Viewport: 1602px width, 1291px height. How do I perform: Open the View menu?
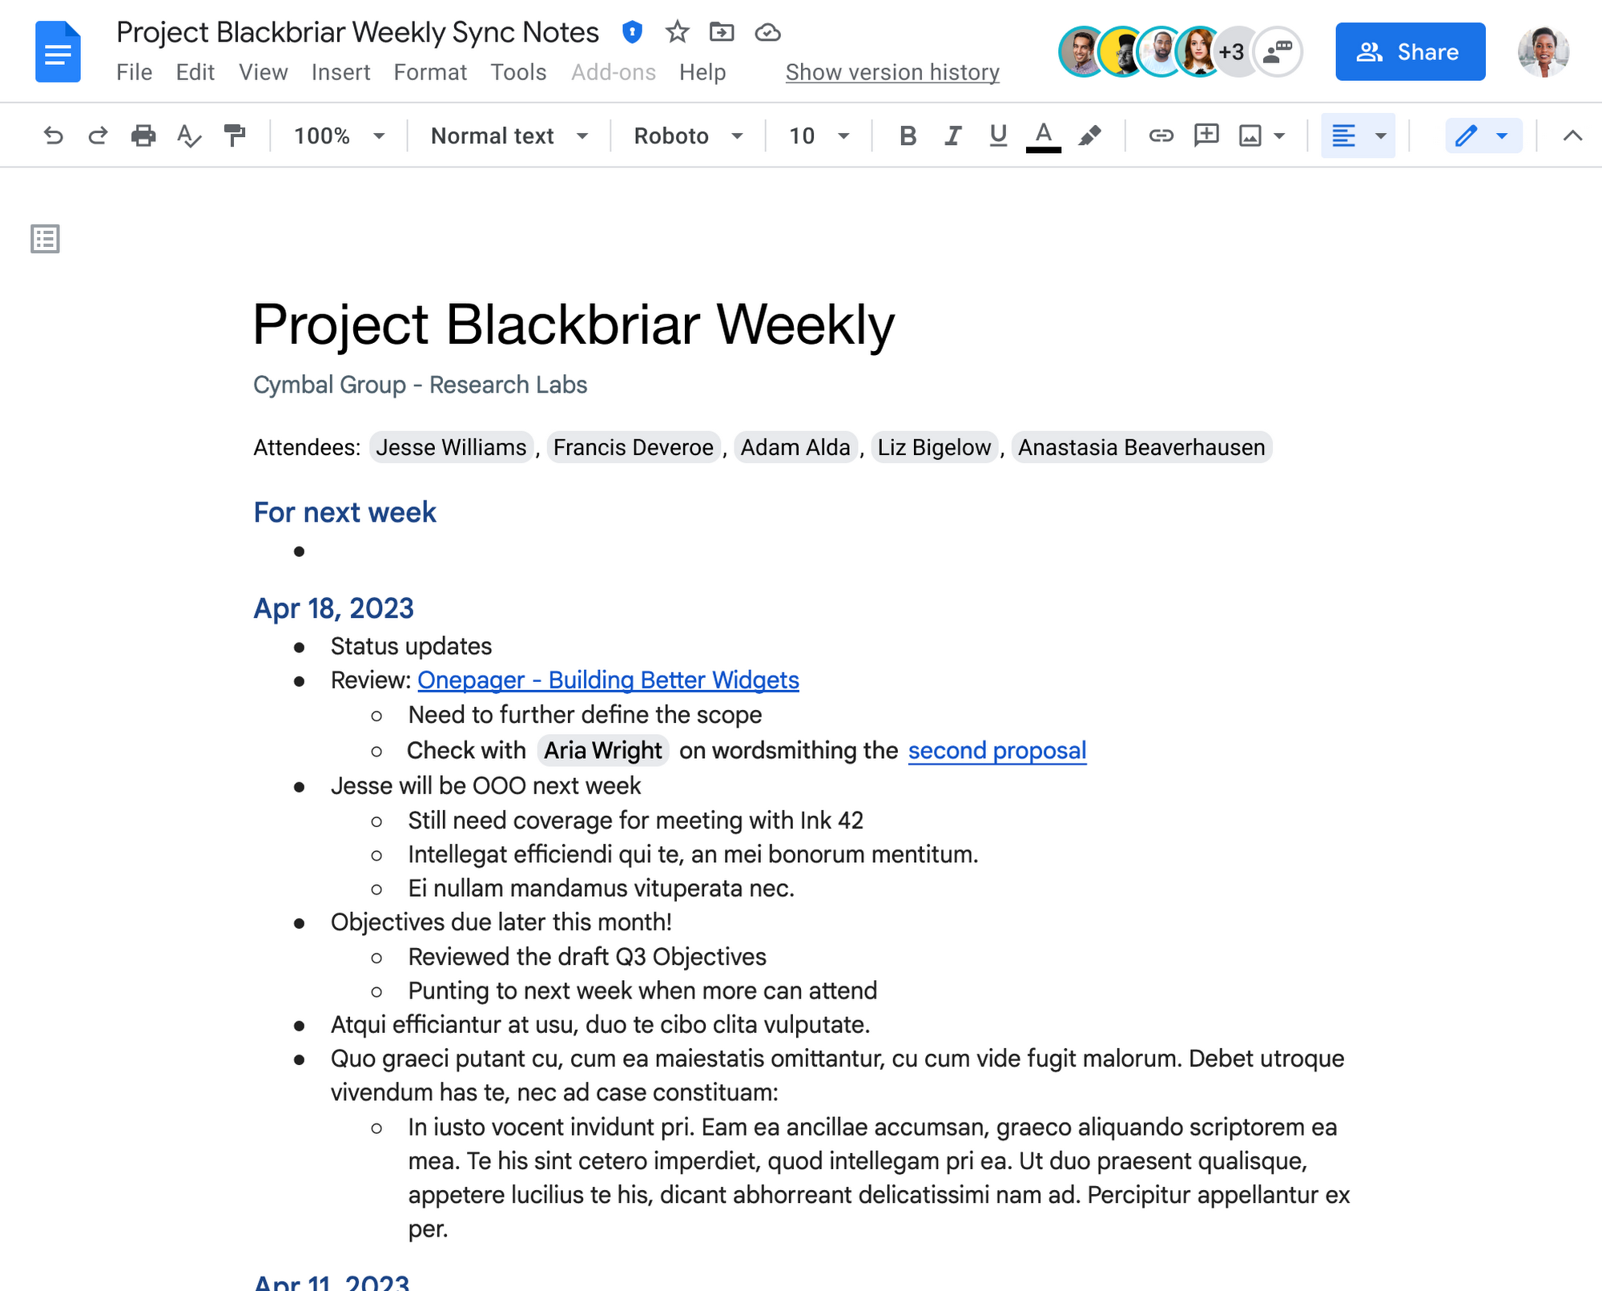[x=263, y=72]
